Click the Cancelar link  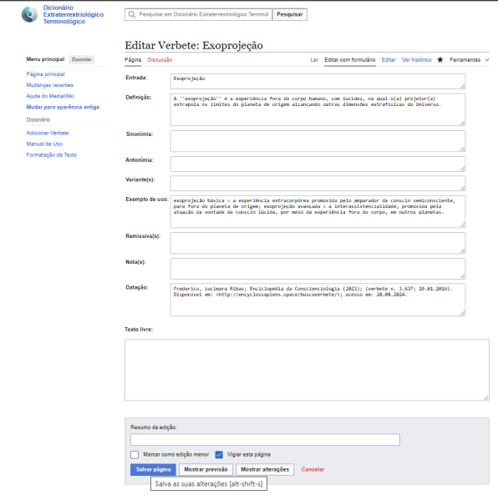(313, 469)
